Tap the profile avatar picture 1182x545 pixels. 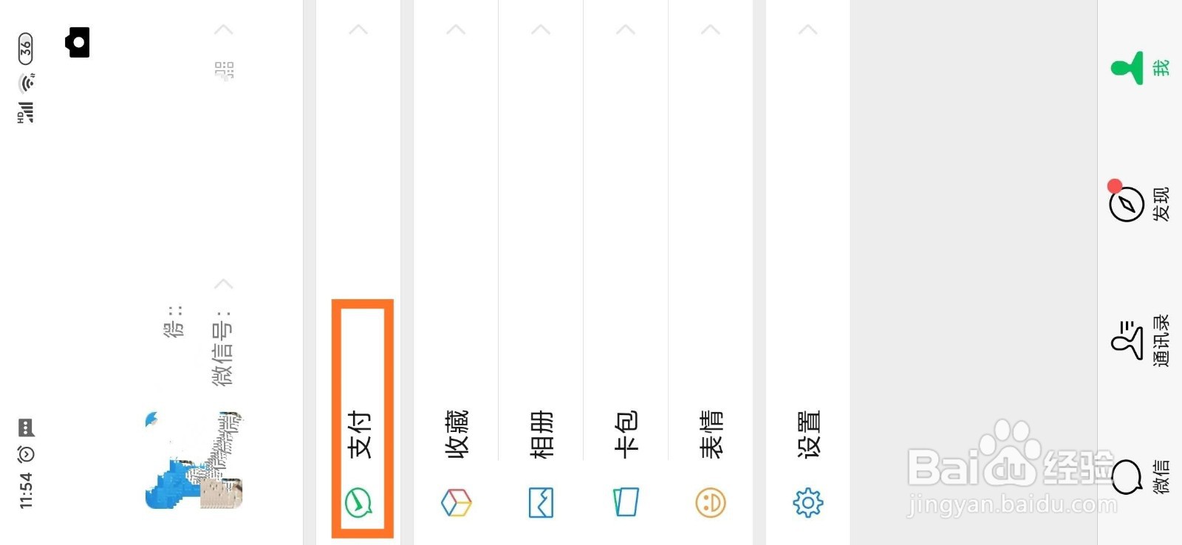194,460
